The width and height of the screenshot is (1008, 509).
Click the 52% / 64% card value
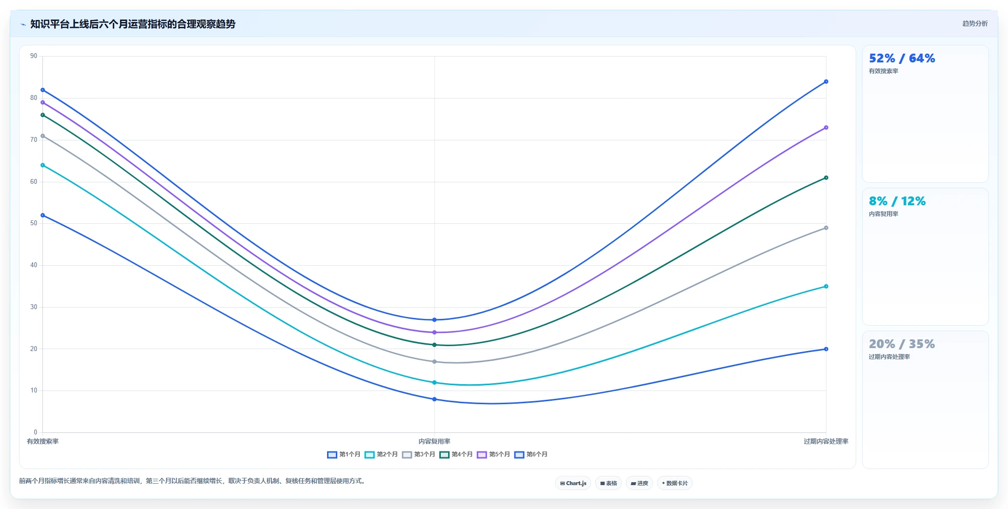[902, 59]
